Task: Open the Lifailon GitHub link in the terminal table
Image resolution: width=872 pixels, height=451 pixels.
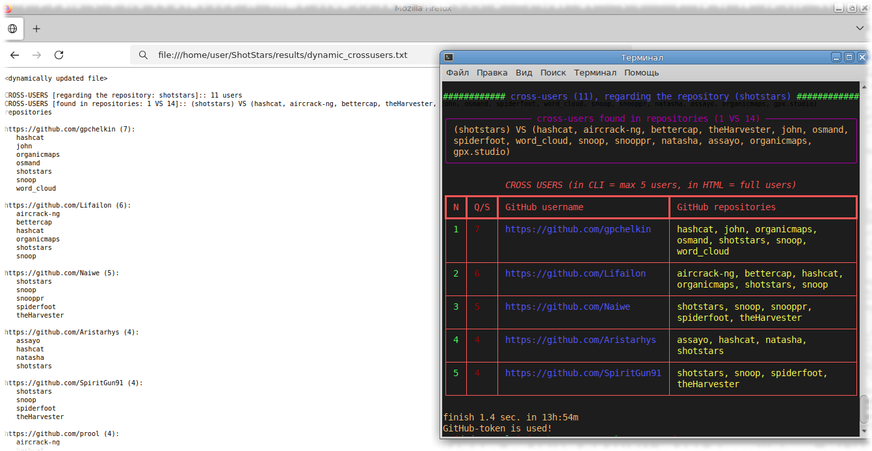Action: 575,274
